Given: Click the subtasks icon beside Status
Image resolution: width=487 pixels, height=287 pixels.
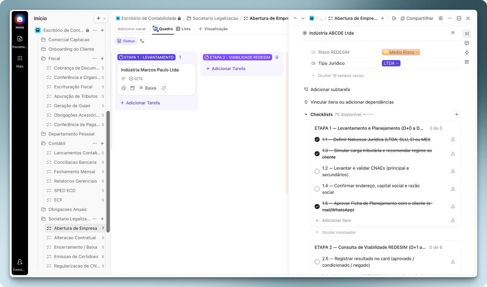Looking at the screenshot, I should pos(142,41).
